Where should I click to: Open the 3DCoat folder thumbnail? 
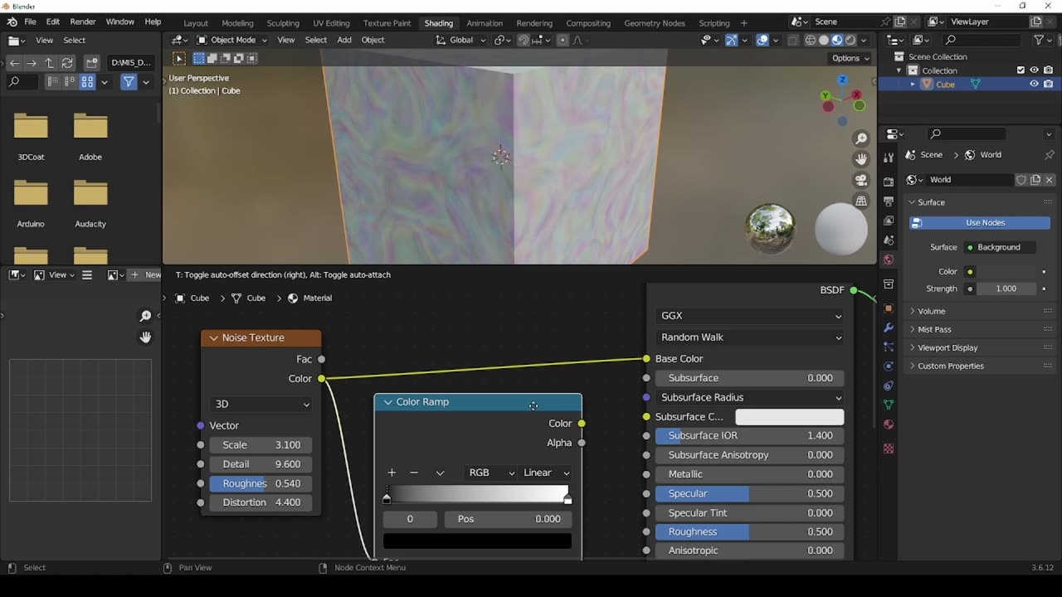[31, 126]
